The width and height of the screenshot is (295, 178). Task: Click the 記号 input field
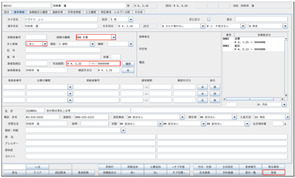coord(63,50)
